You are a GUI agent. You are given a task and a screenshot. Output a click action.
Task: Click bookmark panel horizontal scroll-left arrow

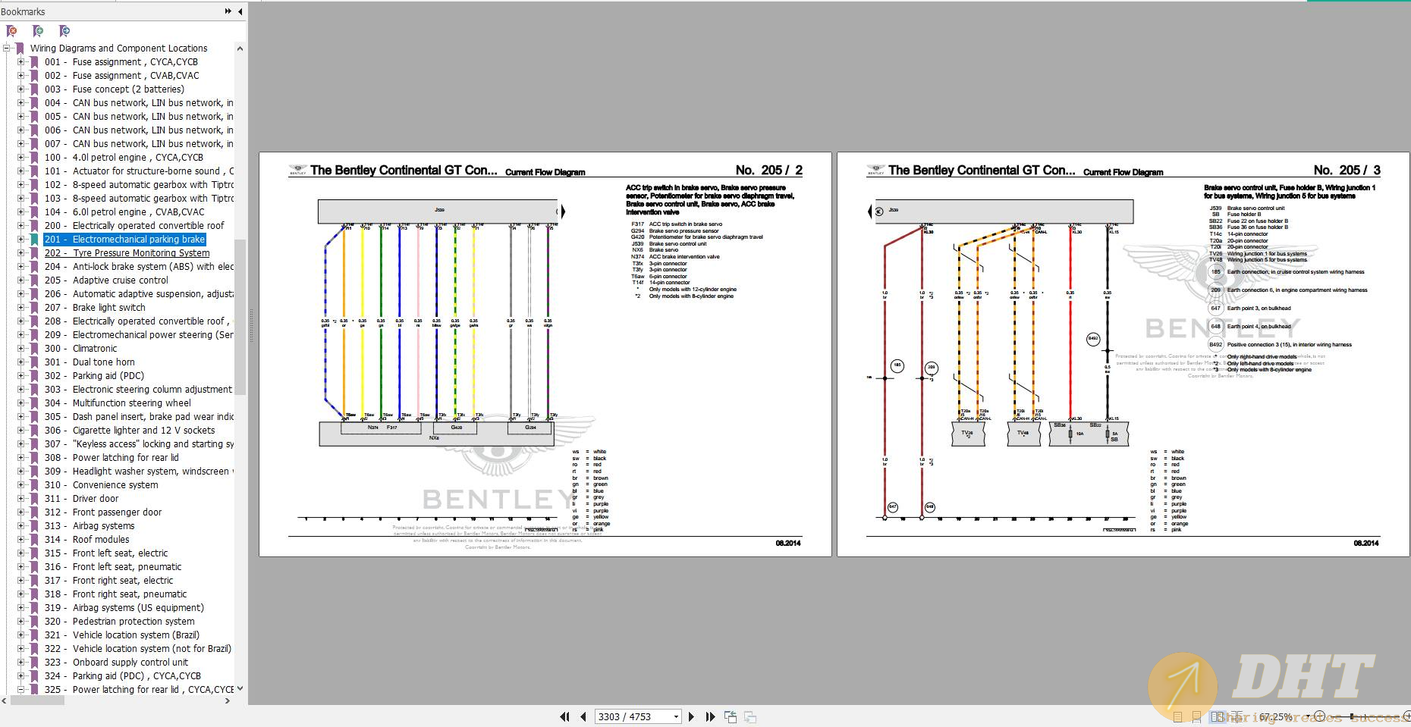click(x=5, y=701)
